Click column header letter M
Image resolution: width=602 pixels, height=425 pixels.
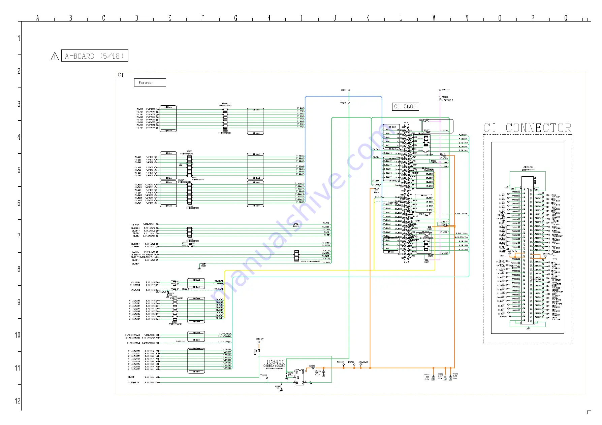[434, 18]
